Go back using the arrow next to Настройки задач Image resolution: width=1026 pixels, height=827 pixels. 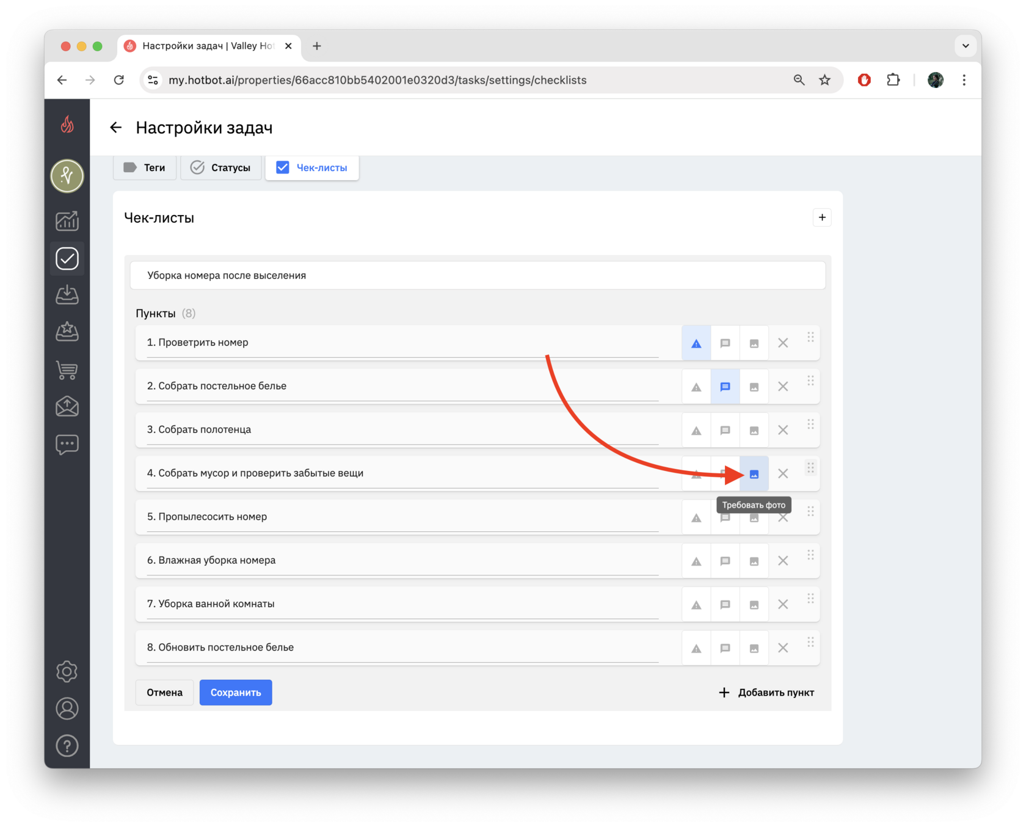tap(116, 128)
